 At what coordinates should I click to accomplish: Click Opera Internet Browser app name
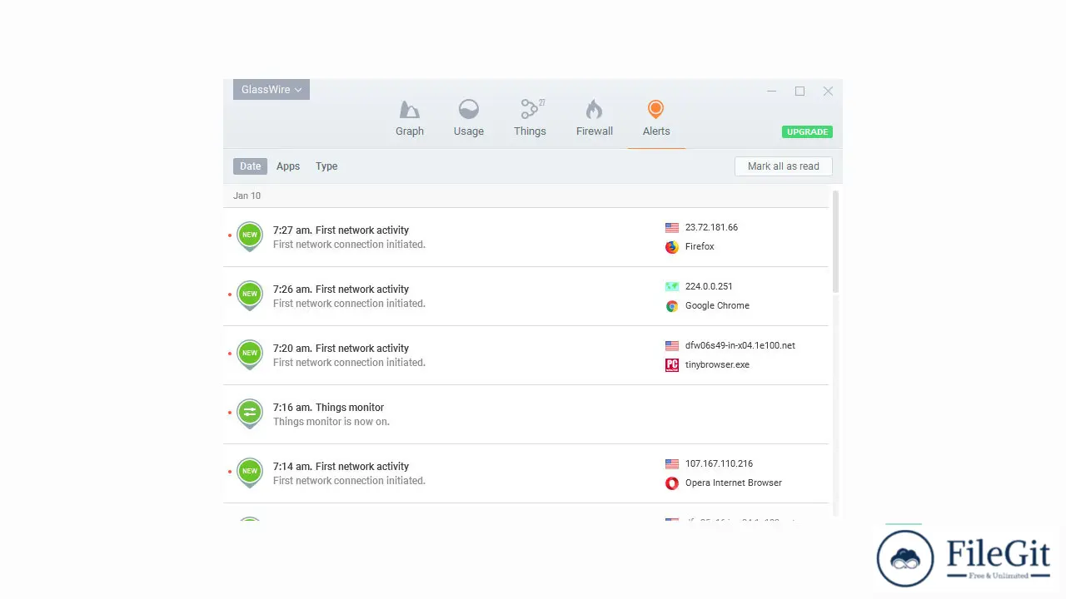(734, 483)
